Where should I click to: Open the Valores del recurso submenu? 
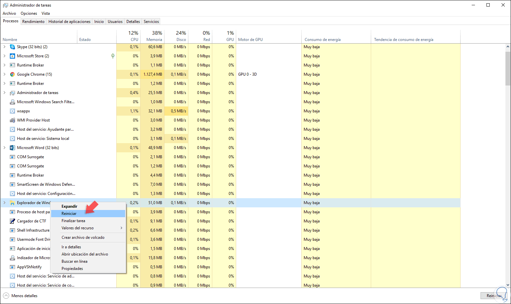88,228
